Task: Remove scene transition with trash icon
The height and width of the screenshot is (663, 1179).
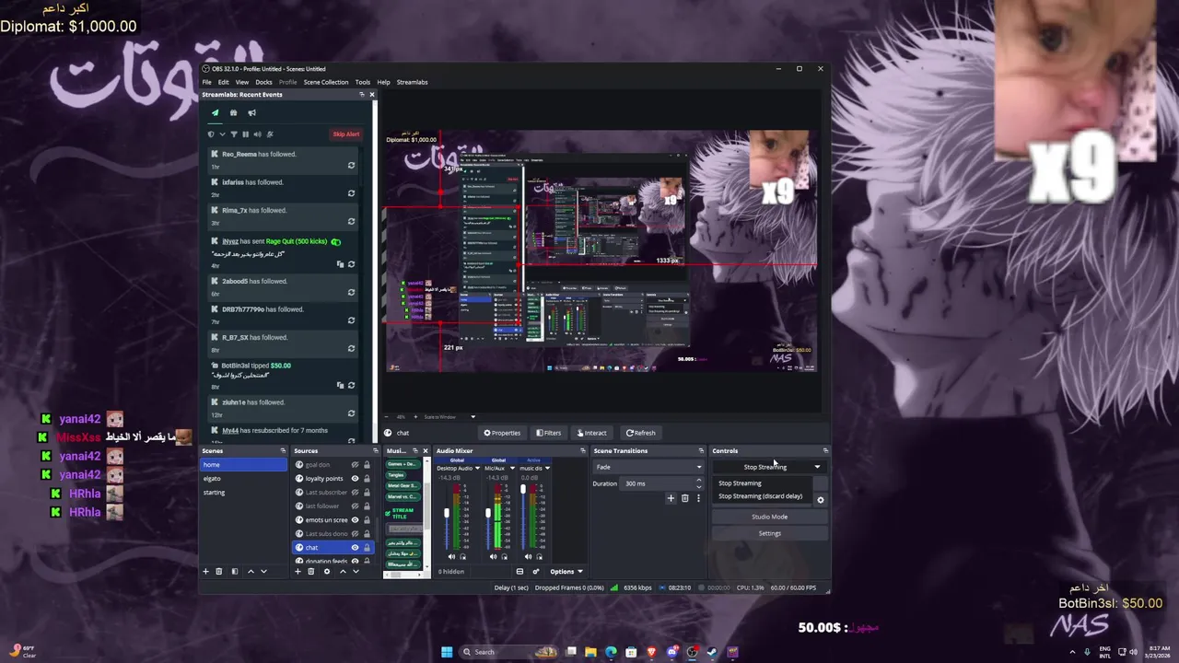Action: tap(684, 498)
